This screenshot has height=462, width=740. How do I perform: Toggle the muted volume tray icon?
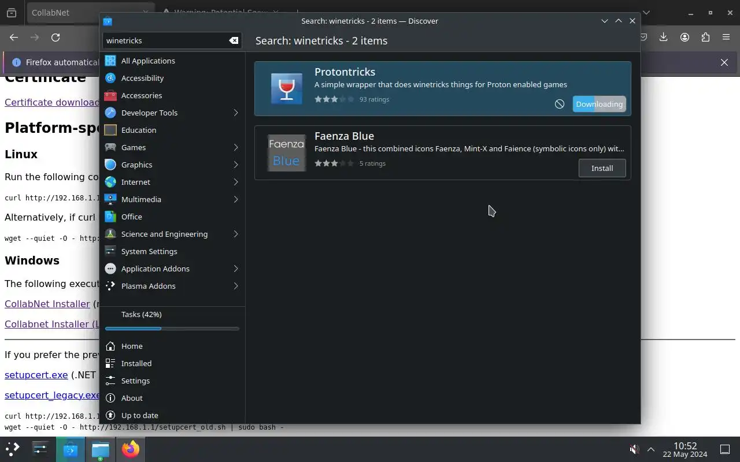click(634, 449)
